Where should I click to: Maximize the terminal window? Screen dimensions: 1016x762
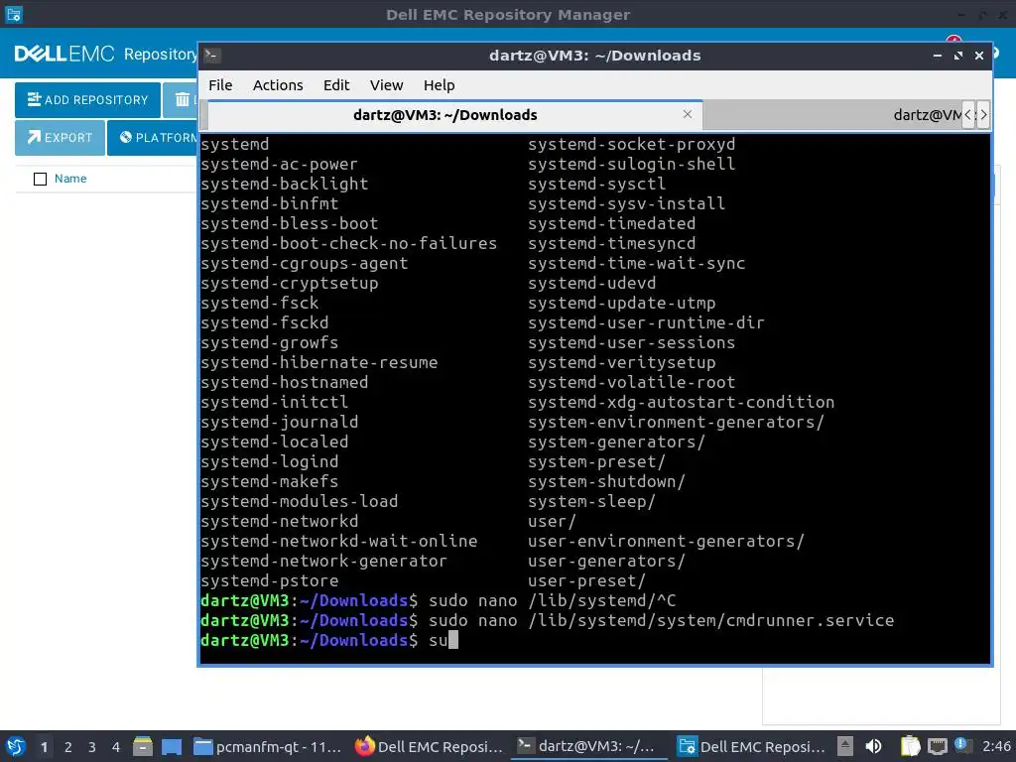pos(958,56)
